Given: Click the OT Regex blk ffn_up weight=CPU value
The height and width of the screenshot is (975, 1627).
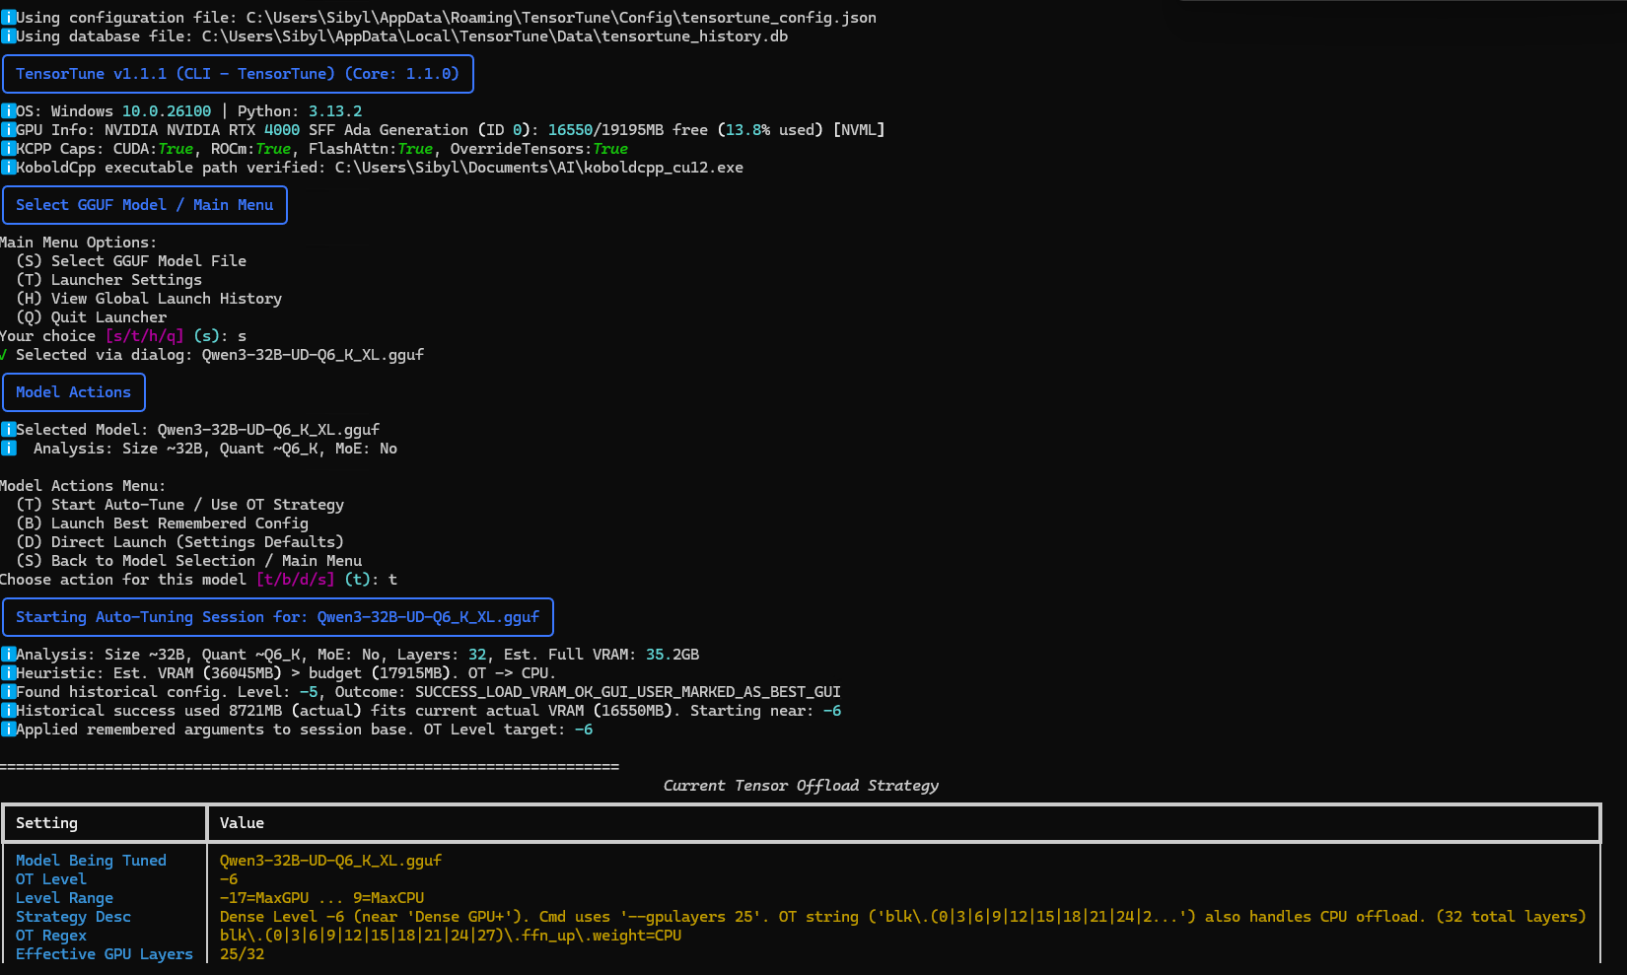Looking at the screenshot, I should click(x=451, y=936).
